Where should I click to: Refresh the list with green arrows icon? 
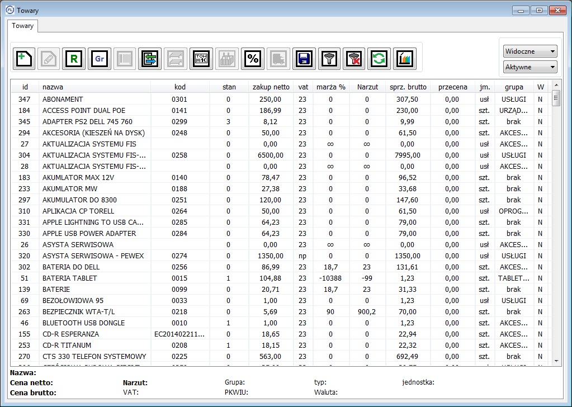(x=379, y=58)
